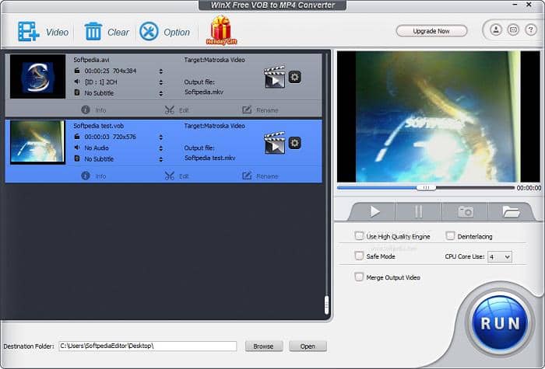Open the output folder icon under preview

(511, 211)
